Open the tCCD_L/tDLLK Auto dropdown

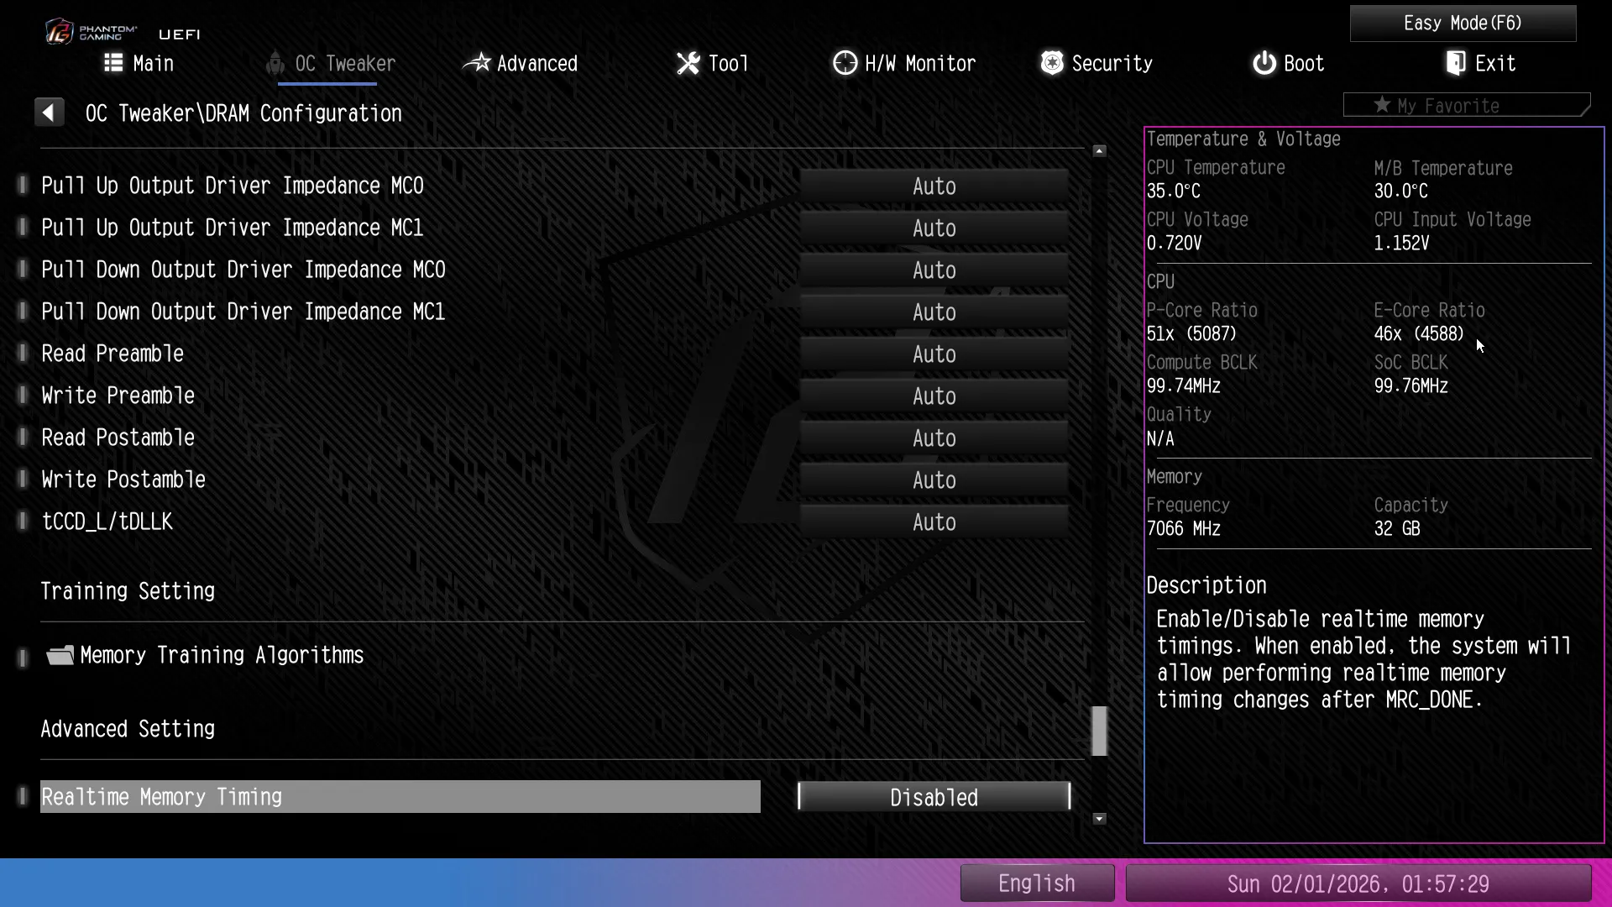pyautogui.click(x=934, y=522)
